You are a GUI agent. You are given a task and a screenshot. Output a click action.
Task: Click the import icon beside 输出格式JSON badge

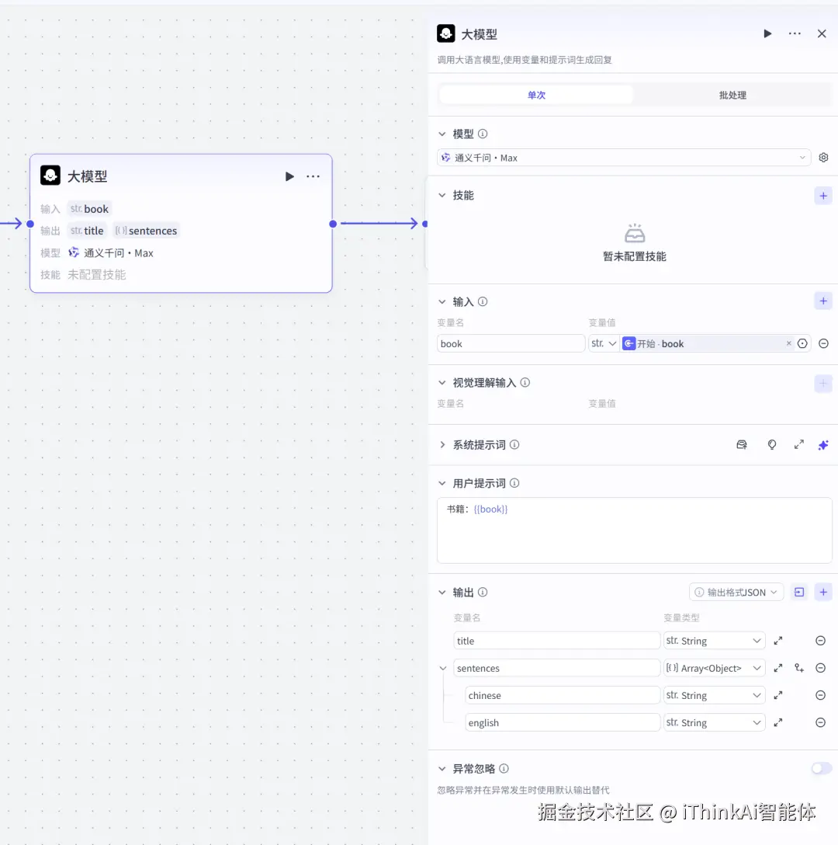point(799,592)
